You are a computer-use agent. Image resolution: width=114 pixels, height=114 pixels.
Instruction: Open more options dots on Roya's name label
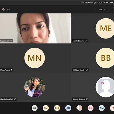pos(11,41)
